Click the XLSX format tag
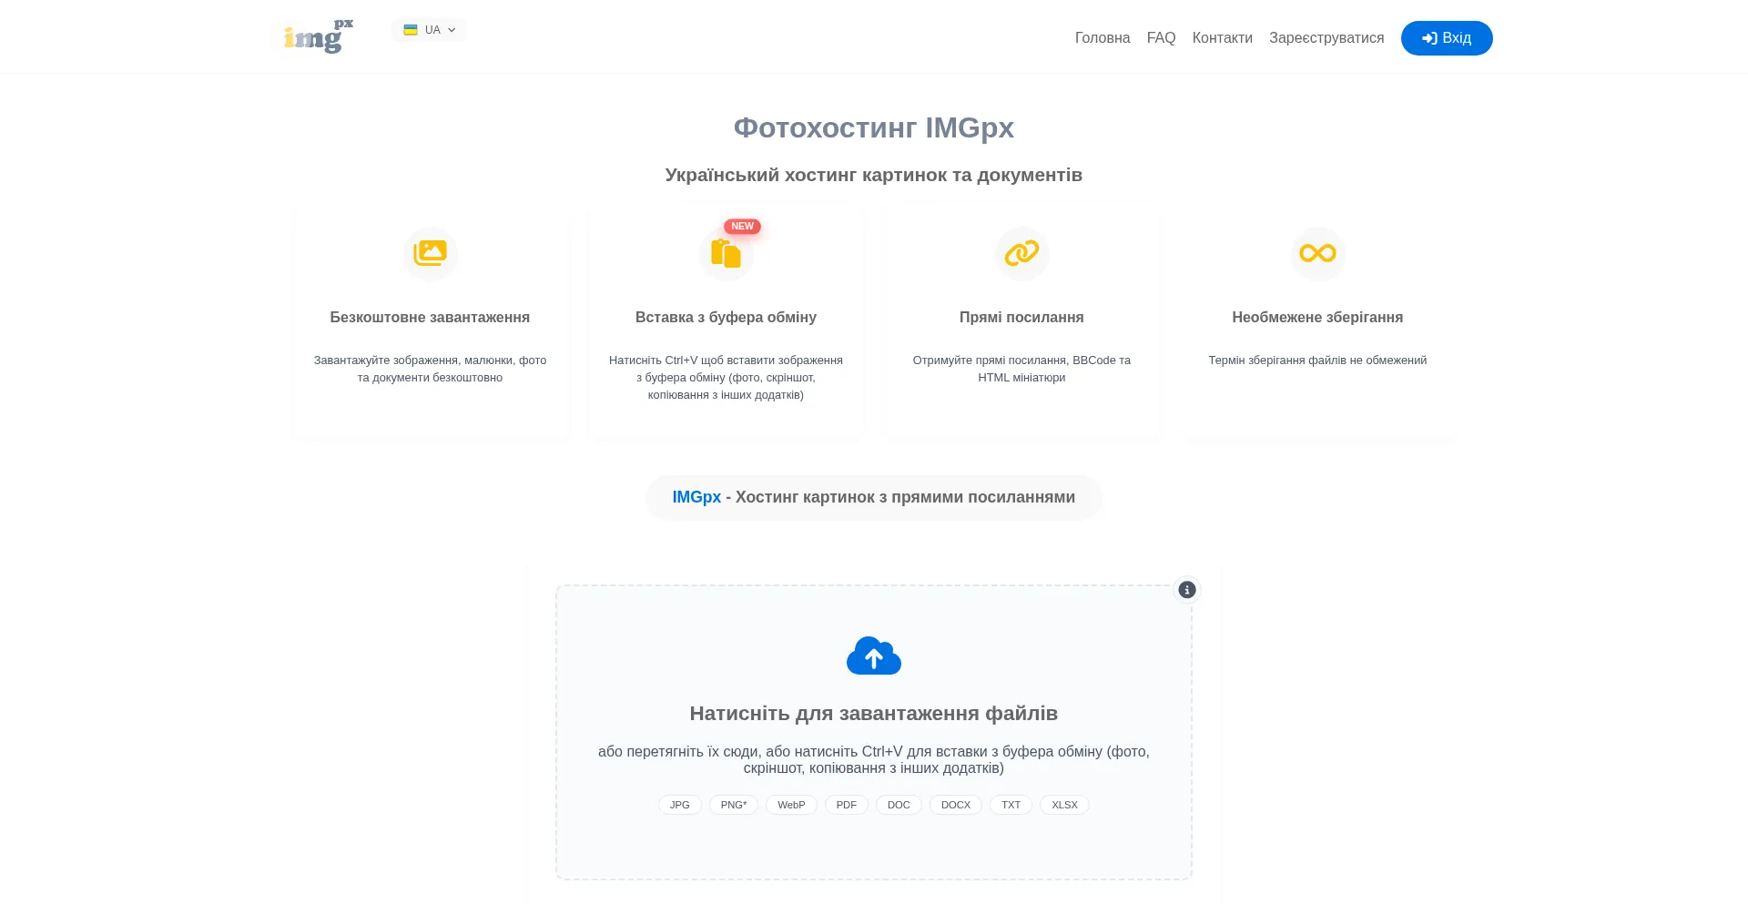1748x904 pixels. [x=1063, y=805]
